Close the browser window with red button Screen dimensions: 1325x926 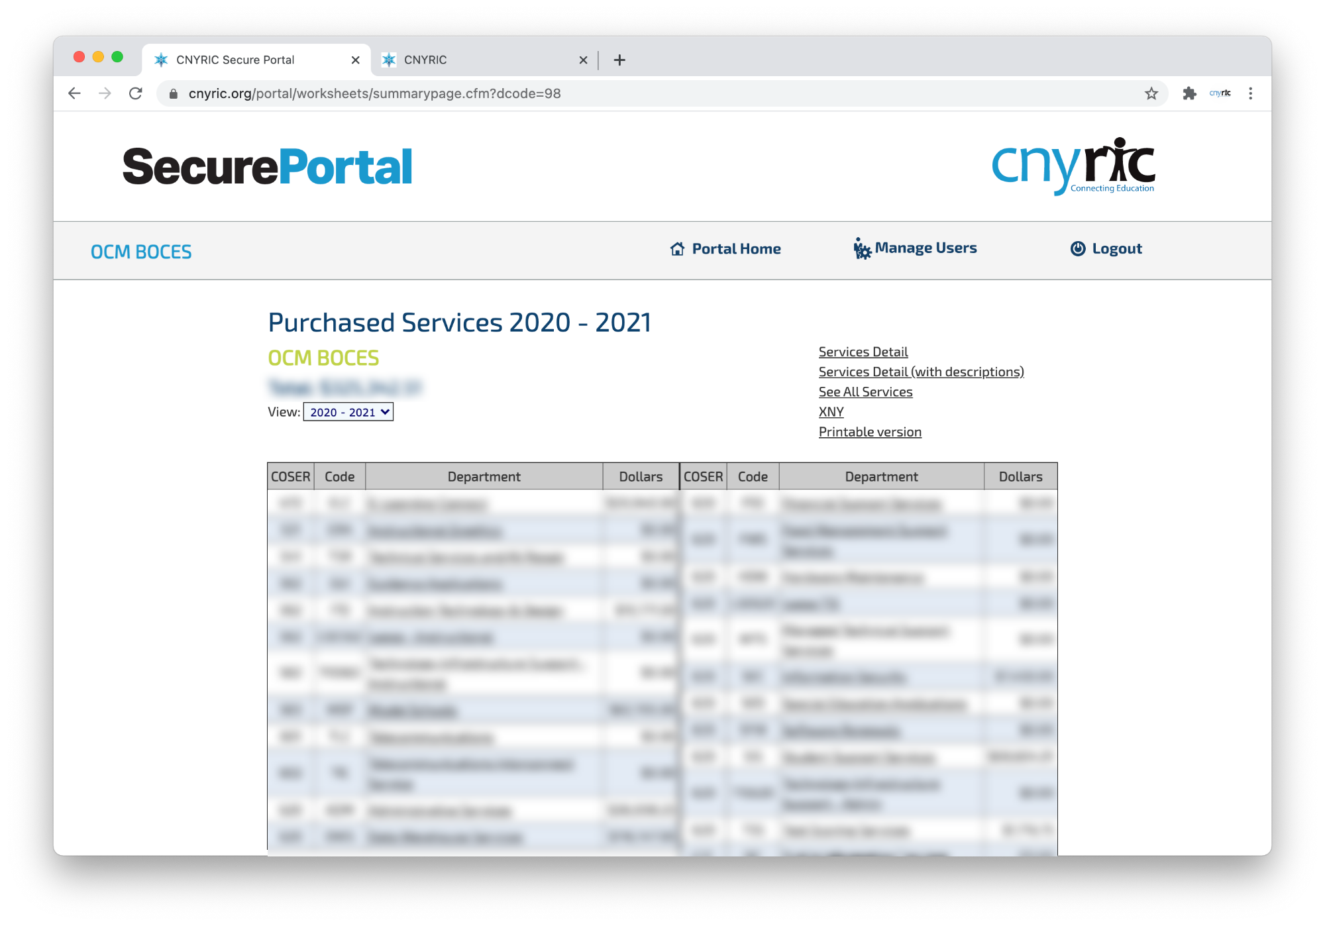click(x=79, y=57)
